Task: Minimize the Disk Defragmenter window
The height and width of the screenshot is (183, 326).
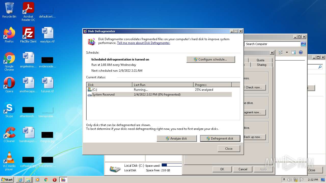Action: [232, 31]
